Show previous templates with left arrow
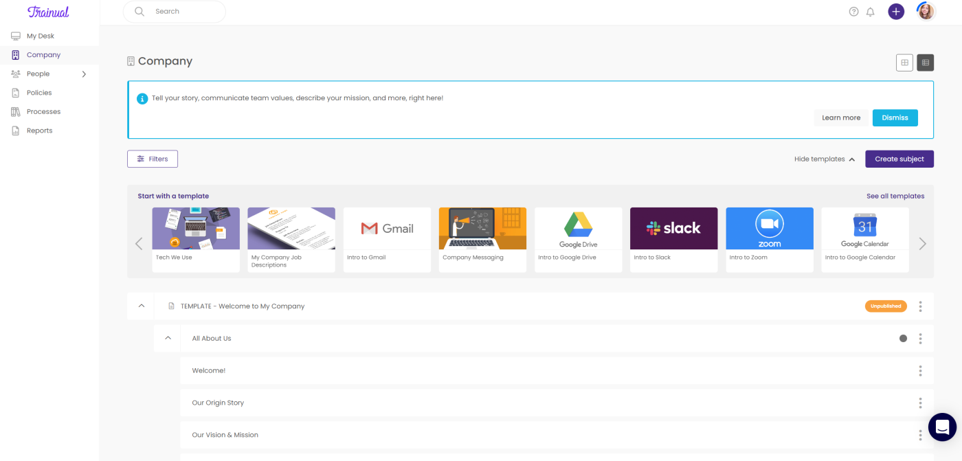This screenshot has height=461, width=962. (x=139, y=243)
